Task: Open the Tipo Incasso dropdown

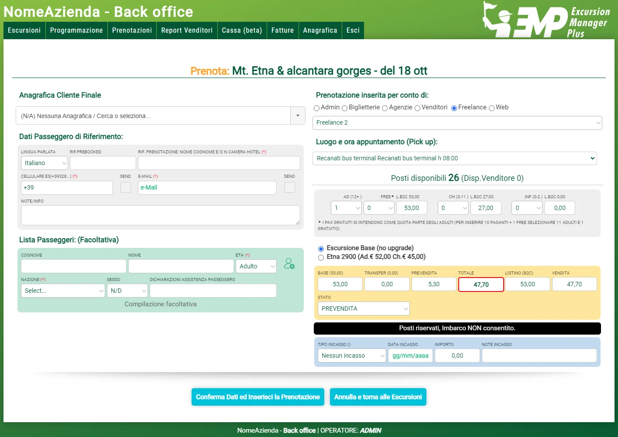Action: 352,356
